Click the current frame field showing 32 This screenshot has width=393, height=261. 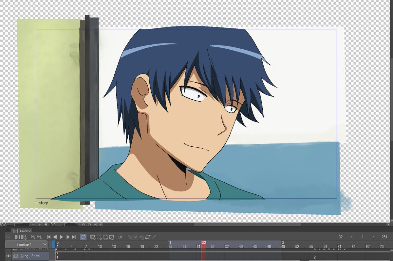pos(341,237)
